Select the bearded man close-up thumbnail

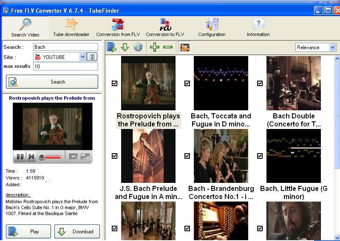click(294, 221)
